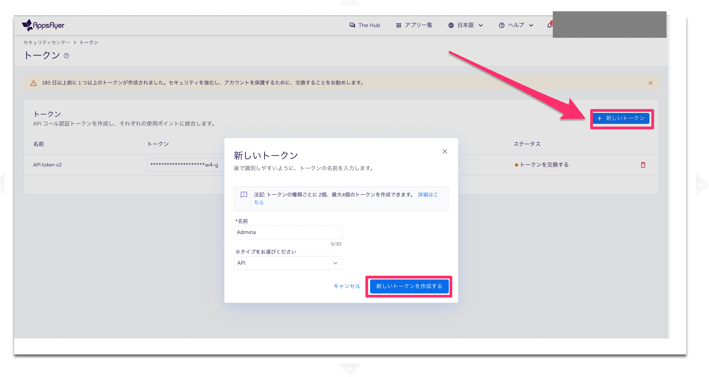
Task: Open the アプリ一覧 apps list
Action: (414, 25)
